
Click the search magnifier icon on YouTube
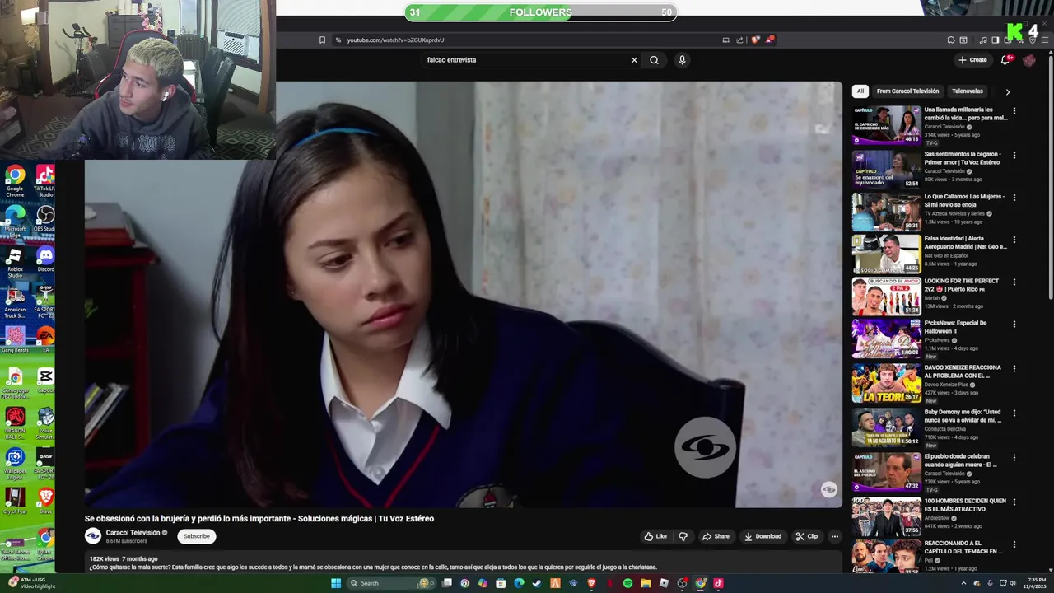click(654, 60)
